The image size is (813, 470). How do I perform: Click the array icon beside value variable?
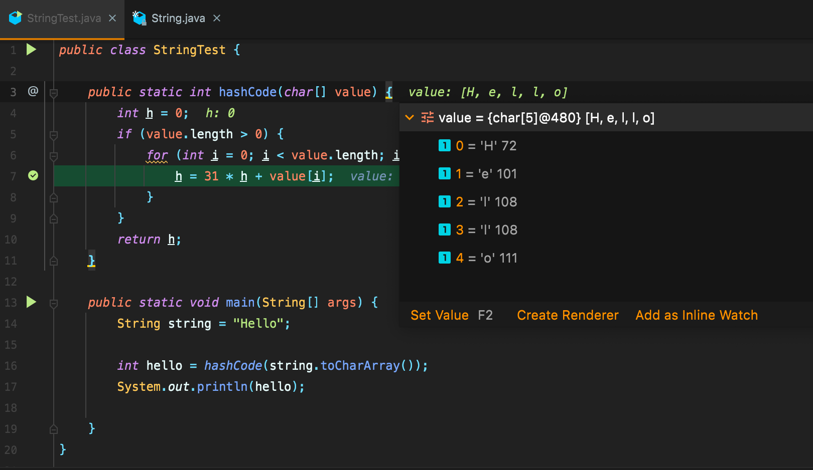point(428,117)
